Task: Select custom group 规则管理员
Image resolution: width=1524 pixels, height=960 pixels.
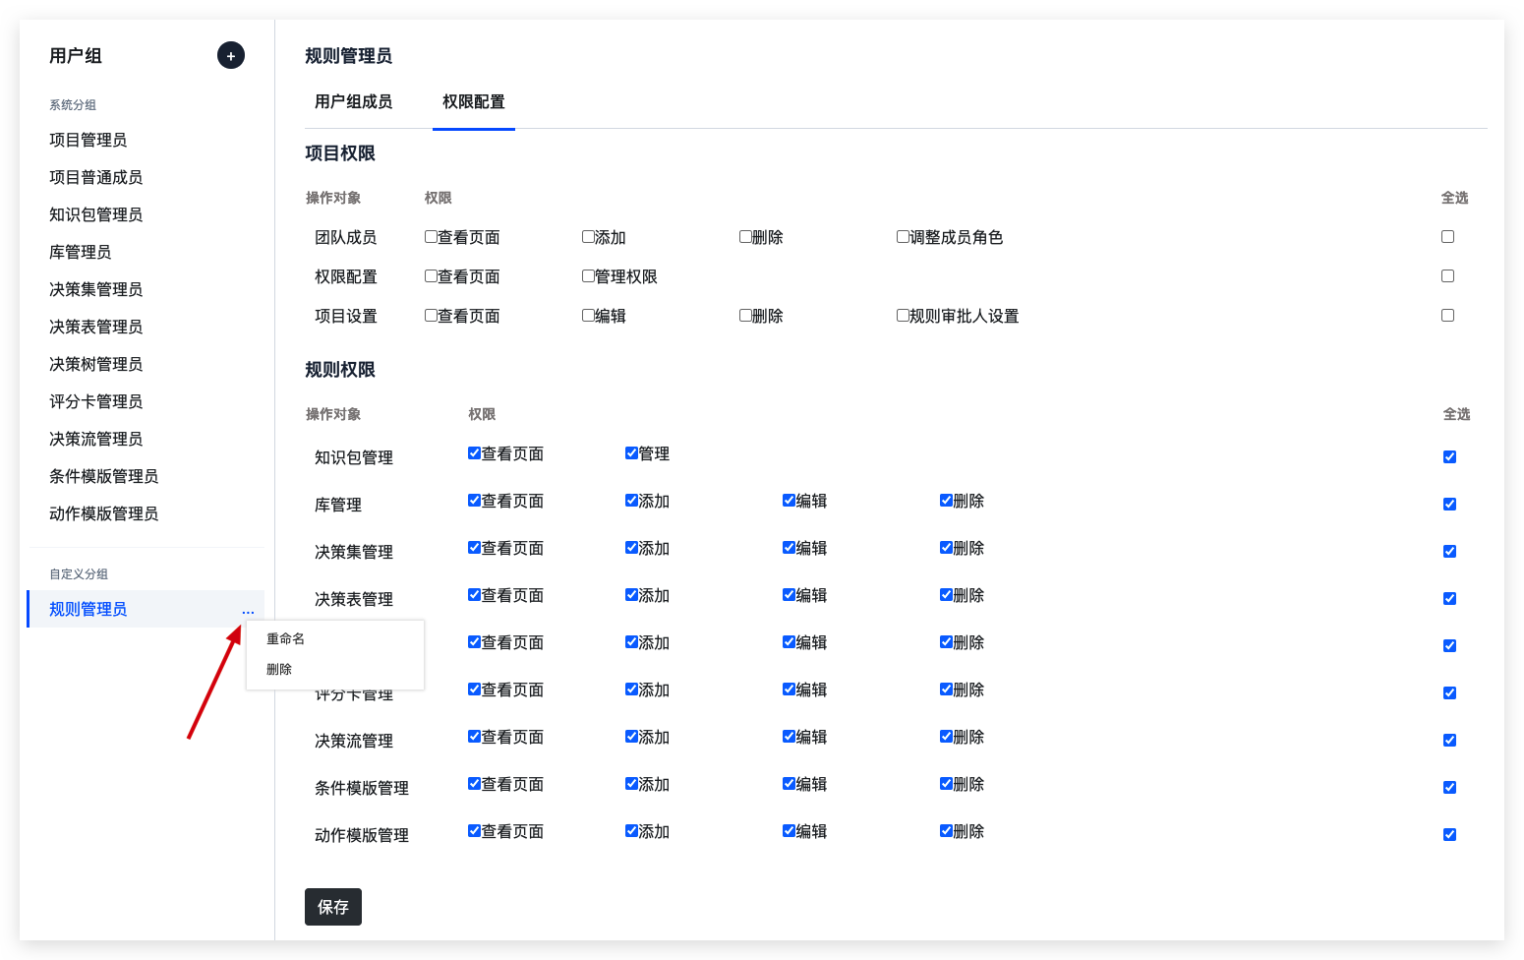Action: [x=88, y=610]
